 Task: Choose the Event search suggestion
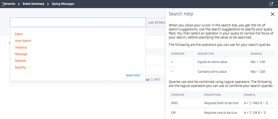pos(19,34)
